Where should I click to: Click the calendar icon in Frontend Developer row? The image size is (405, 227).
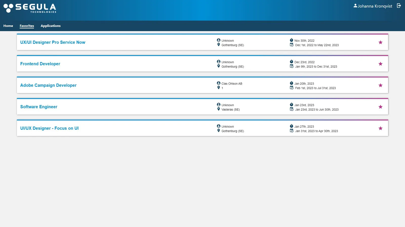pos(292,66)
